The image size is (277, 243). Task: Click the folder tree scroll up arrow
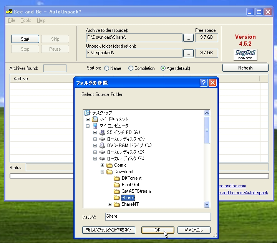pyautogui.click(x=207, y=113)
